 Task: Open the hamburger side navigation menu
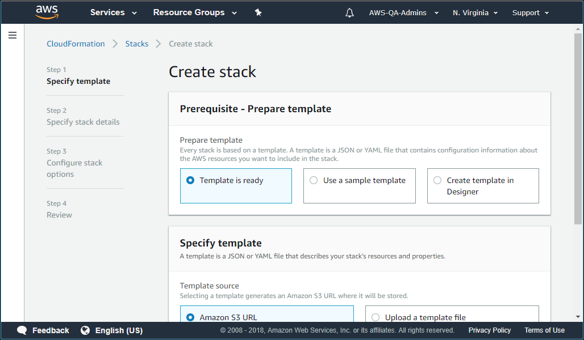pyautogui.click(x=12, y=35)
